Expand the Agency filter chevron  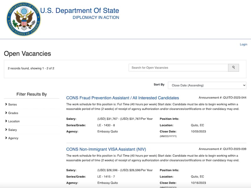[x=6, y=138]
